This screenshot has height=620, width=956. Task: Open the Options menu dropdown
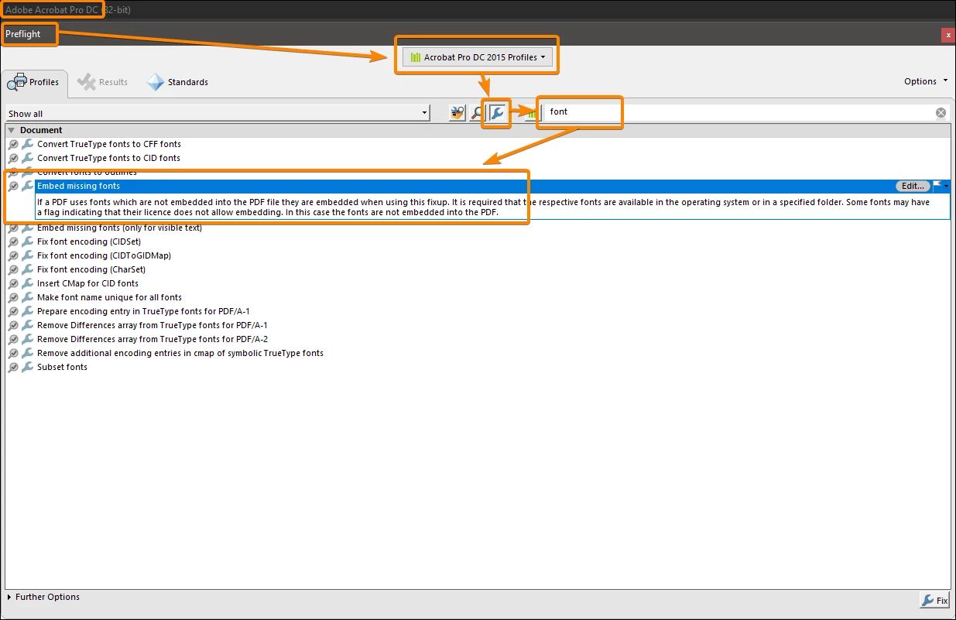tap(926, 81)
